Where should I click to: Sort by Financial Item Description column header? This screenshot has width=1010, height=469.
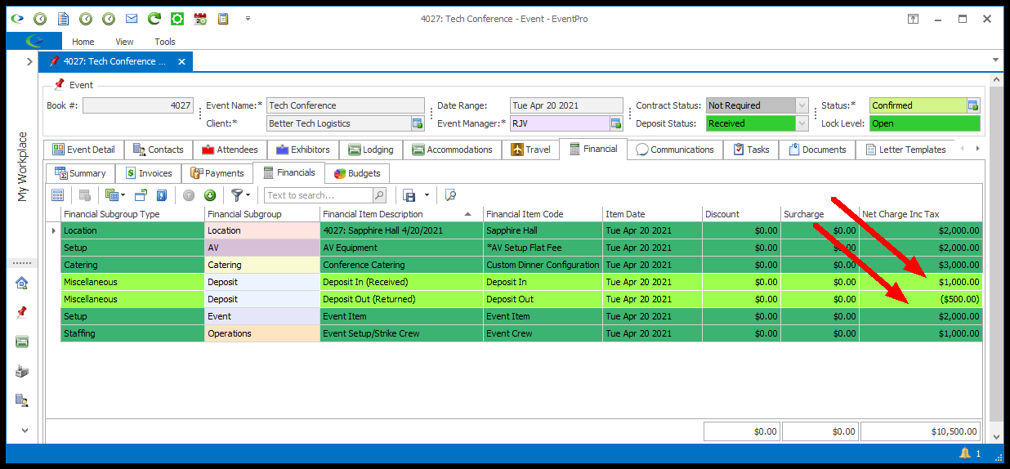click(x=401, y=214)
